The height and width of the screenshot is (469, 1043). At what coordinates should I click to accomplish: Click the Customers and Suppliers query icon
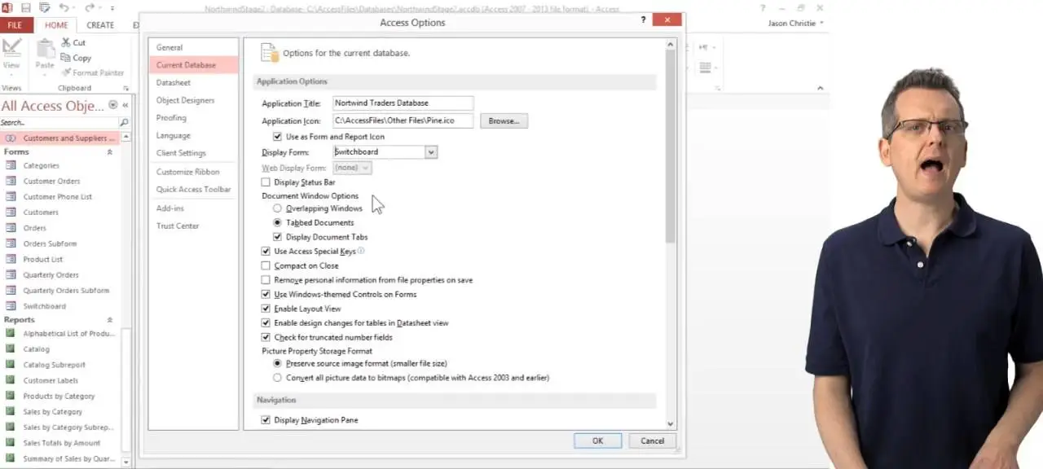[x=11, y=138]
